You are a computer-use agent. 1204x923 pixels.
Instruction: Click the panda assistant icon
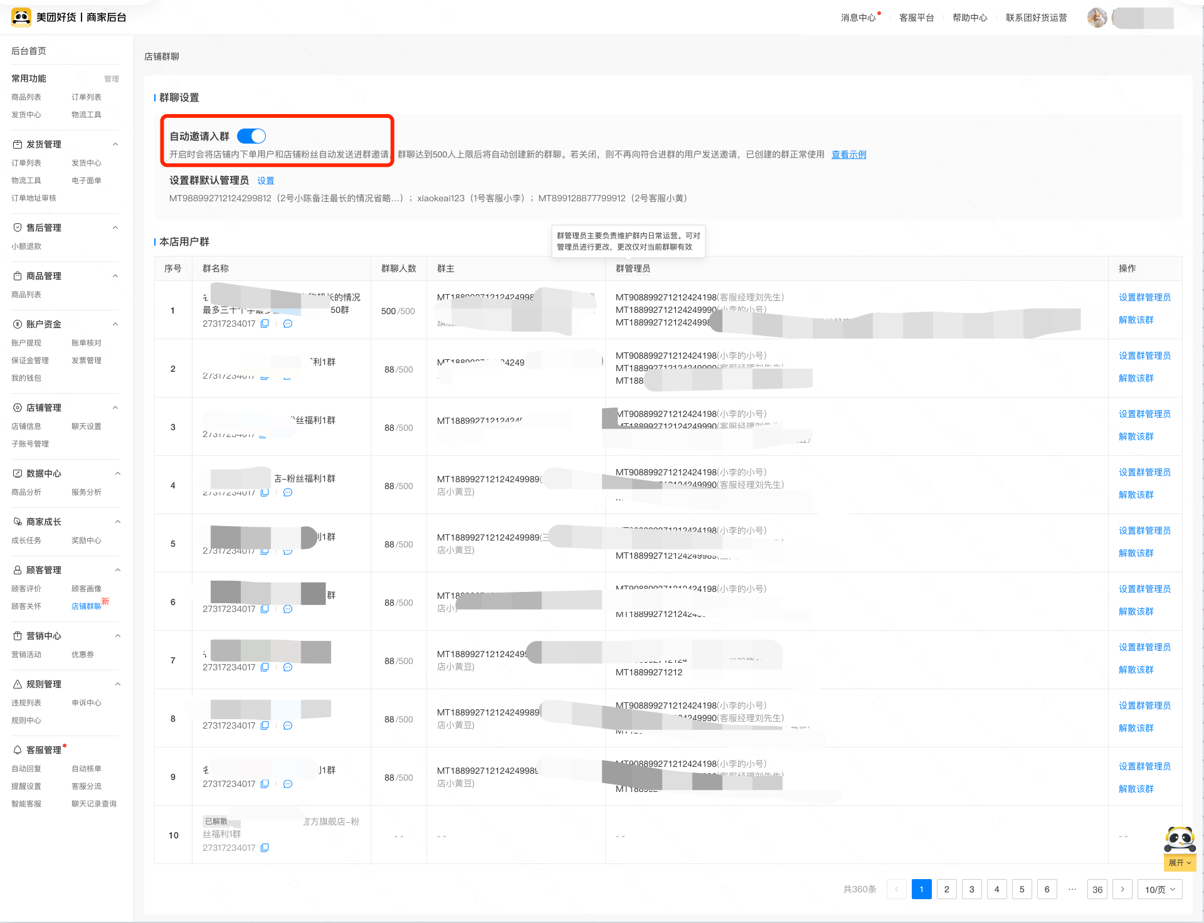(x=1180, y=839)
